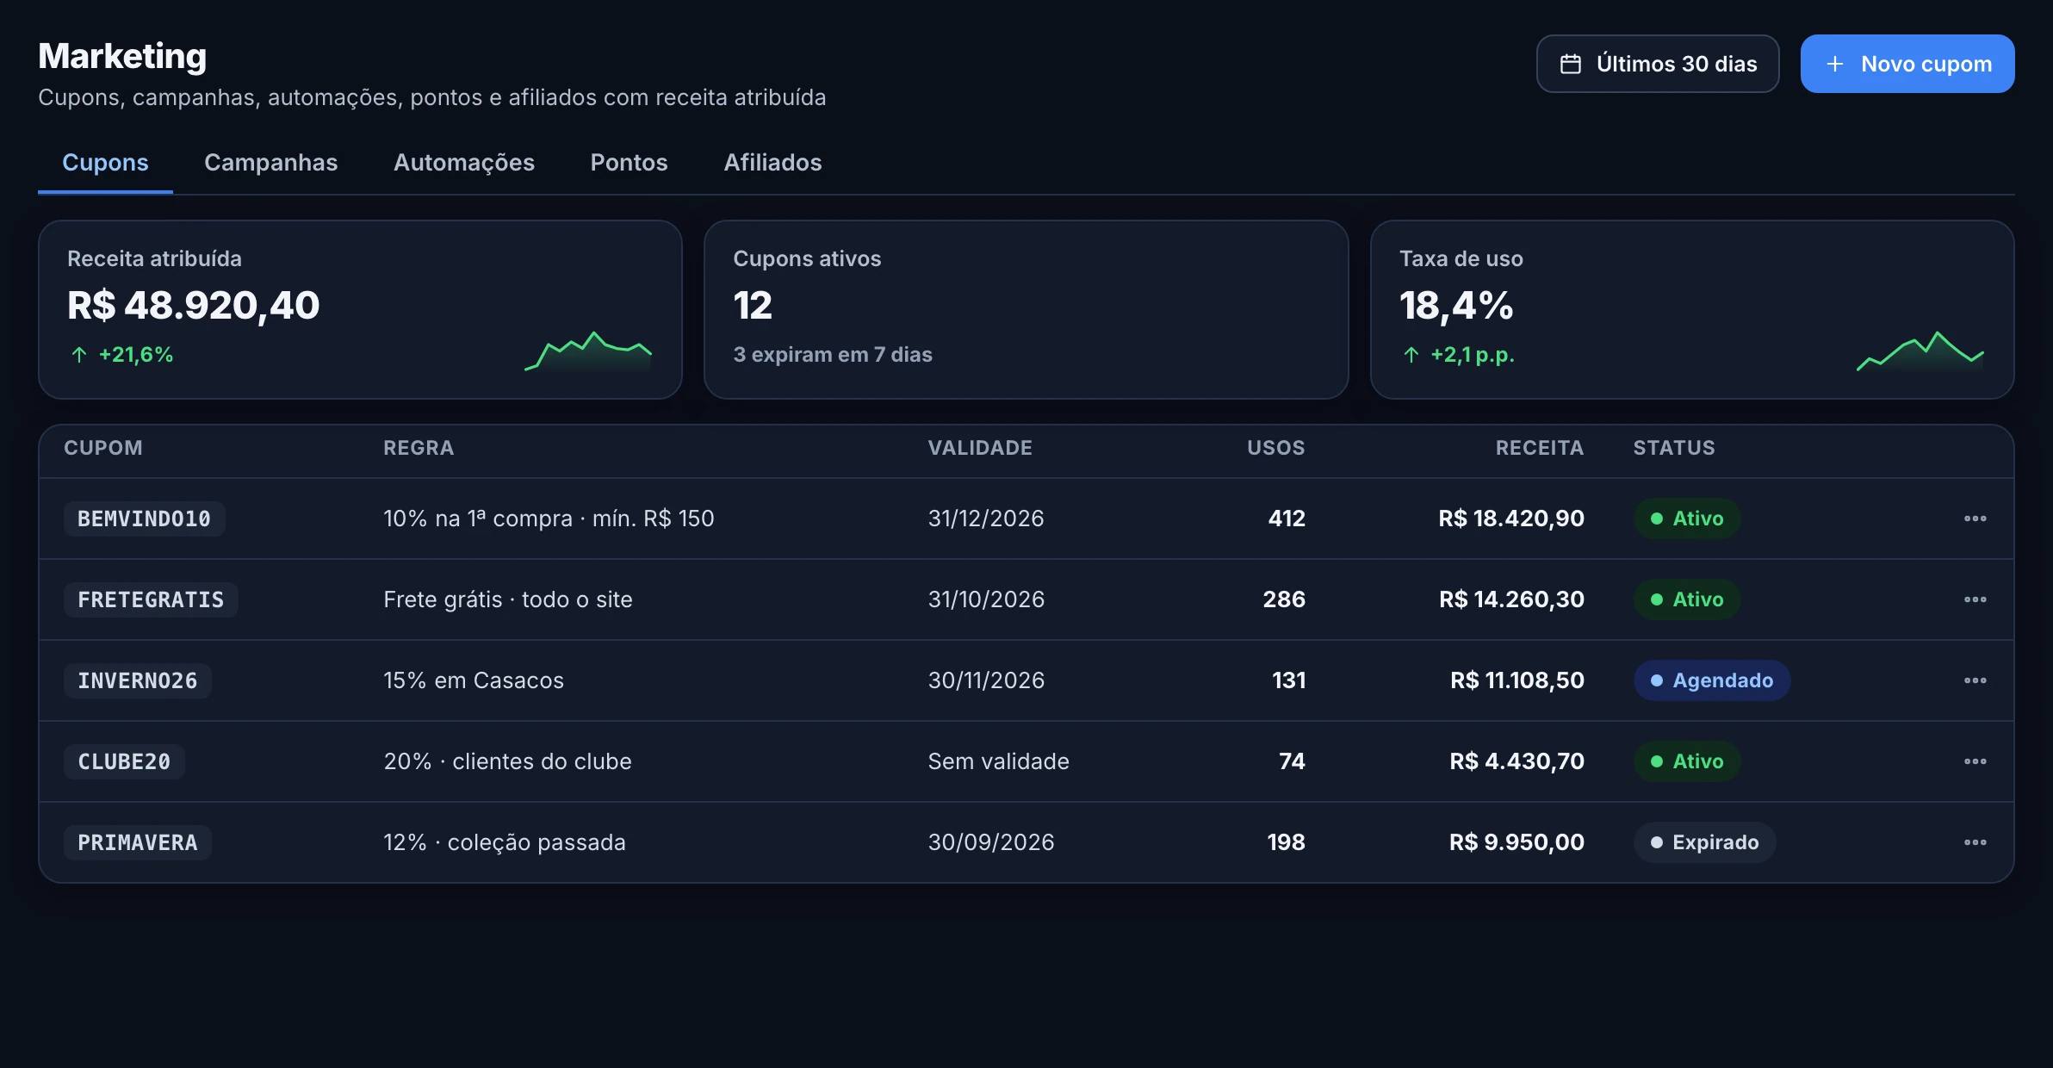The image size is (2053, 1068).
Task: Click the Agendado status badge
Action: tap(1712, 680)
